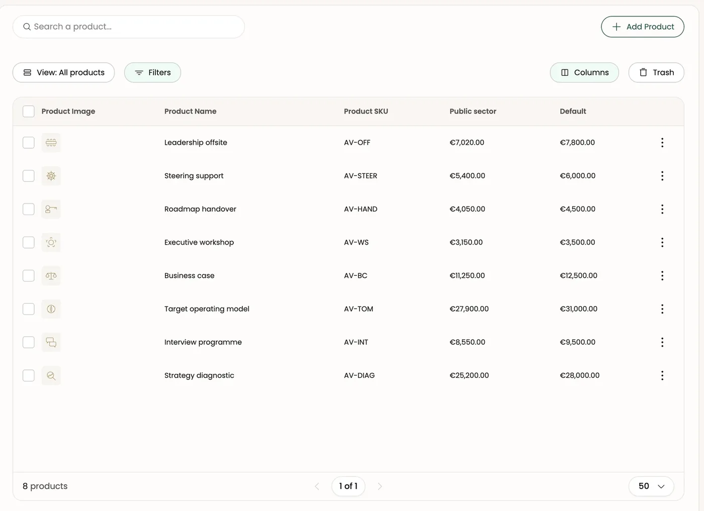Open the Target operating model actions menu
The width and height of the screenshot is (704, 511).
point(662,309)
